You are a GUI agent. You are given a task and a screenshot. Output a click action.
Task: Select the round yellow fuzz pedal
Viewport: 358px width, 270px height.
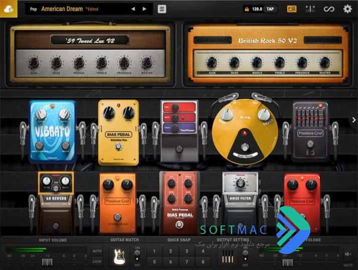click(245, 131)
